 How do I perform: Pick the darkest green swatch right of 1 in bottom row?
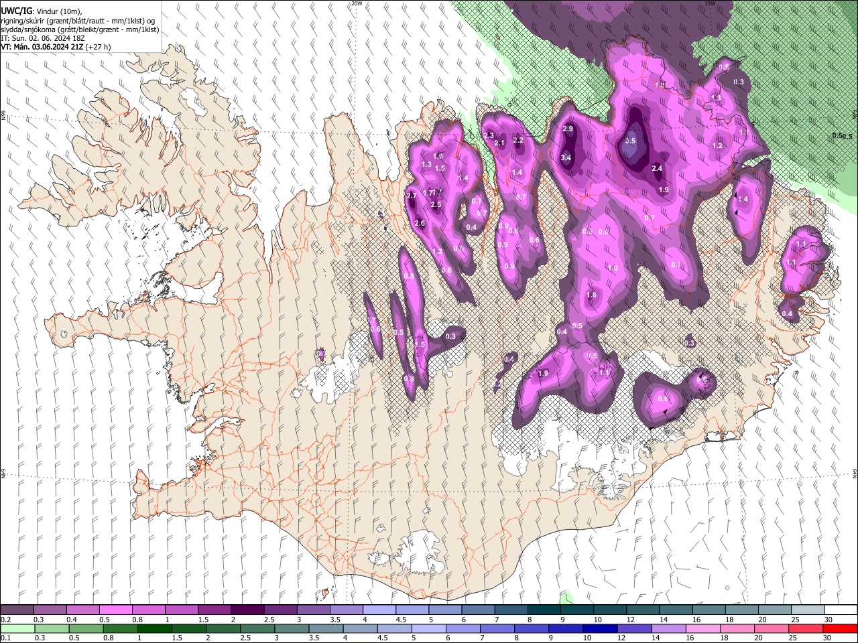(154, 628)
